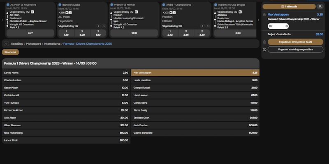
Task: Open the 1 választás bet slip tab
Action: point(289,7)
